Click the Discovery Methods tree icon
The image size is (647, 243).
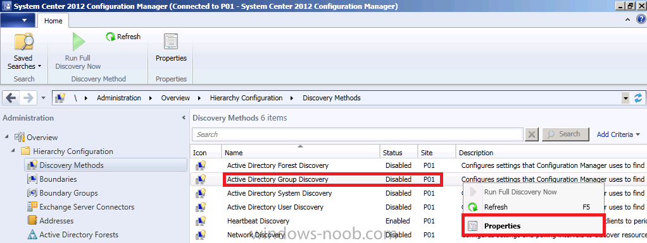[32, 165]
